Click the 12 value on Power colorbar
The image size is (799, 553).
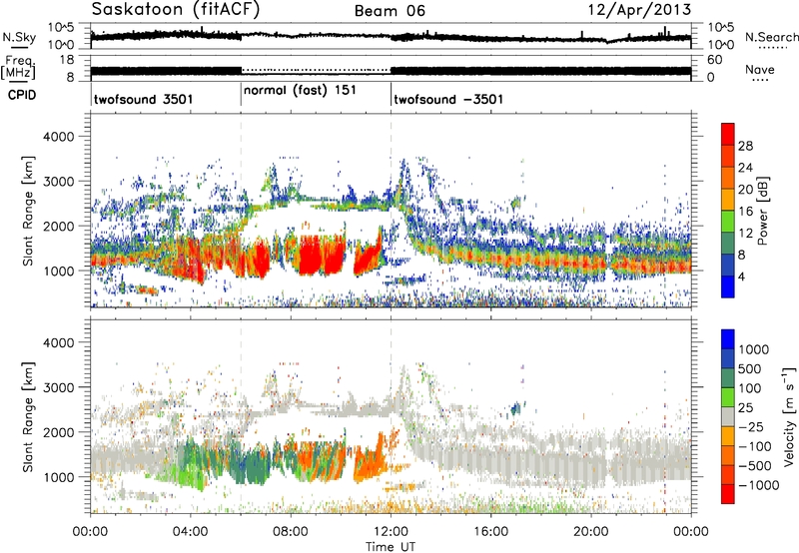point(745,234)
